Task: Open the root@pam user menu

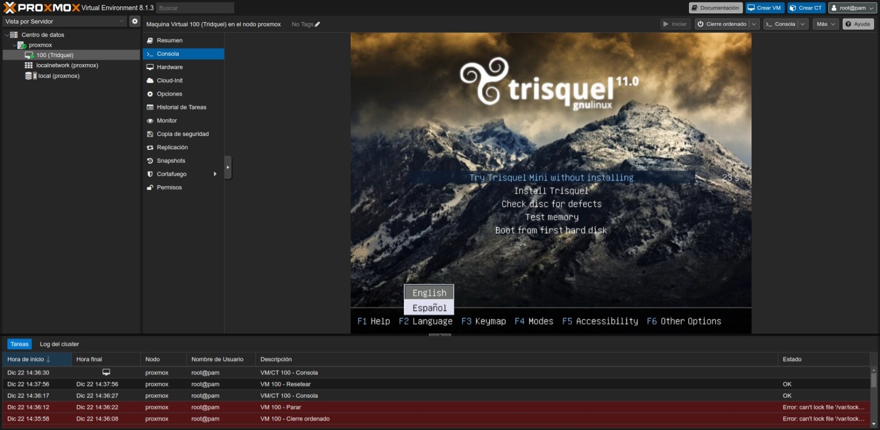Action: point(852,8)
